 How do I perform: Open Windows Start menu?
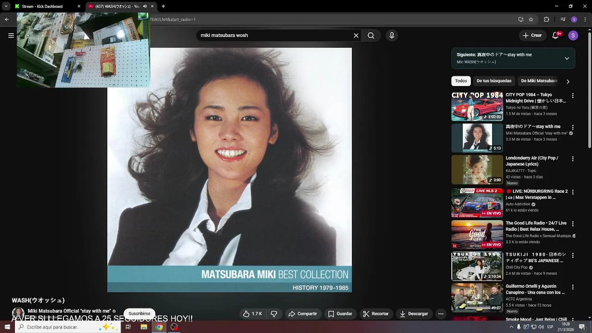tap(7, 327)
